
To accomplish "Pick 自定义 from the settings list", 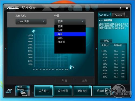I will coord(70,42).
